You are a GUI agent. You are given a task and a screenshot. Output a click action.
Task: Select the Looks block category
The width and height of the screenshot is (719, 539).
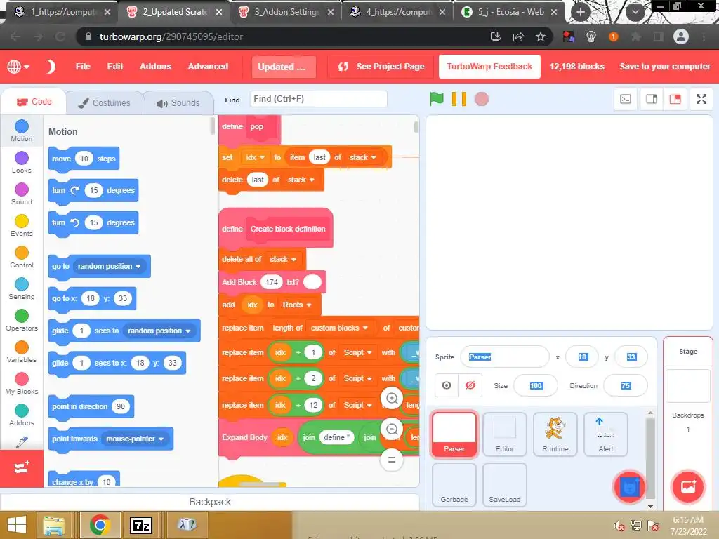coord(22,162)
